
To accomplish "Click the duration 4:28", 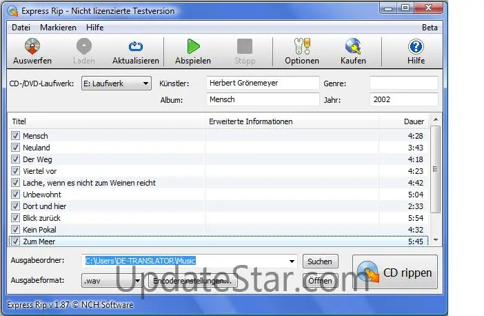I will (416, 136).
